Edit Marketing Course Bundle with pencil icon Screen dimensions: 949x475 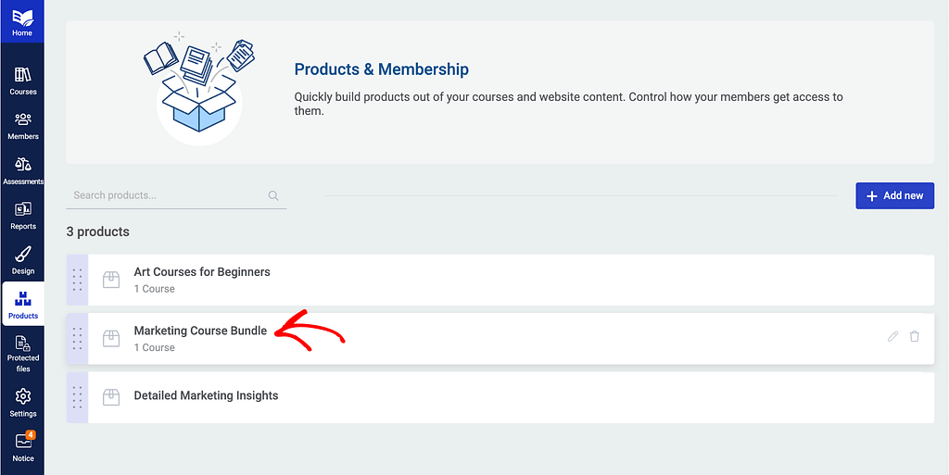(x=892, y=337)
